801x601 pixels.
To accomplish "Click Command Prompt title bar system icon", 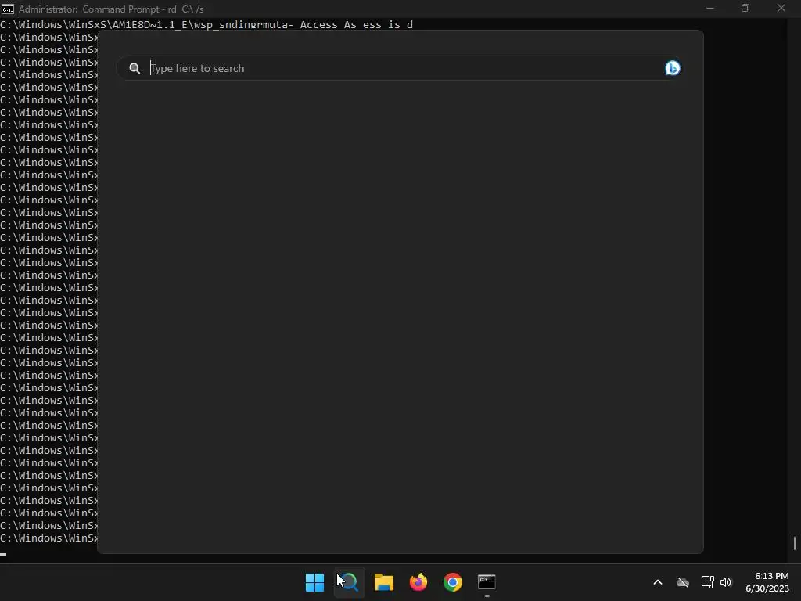I will tap(8, 9).
